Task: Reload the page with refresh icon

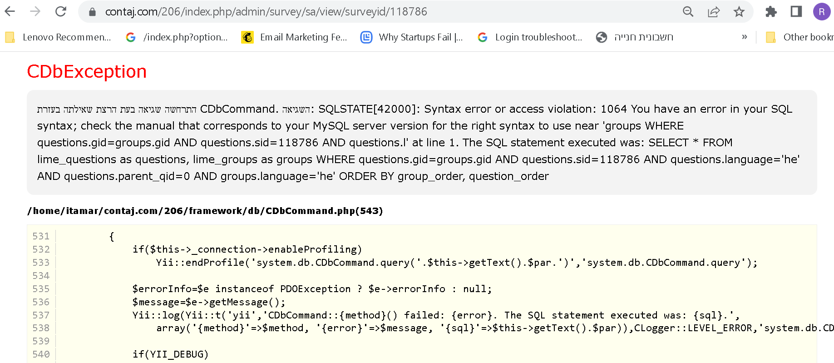Action: point(61,11)
